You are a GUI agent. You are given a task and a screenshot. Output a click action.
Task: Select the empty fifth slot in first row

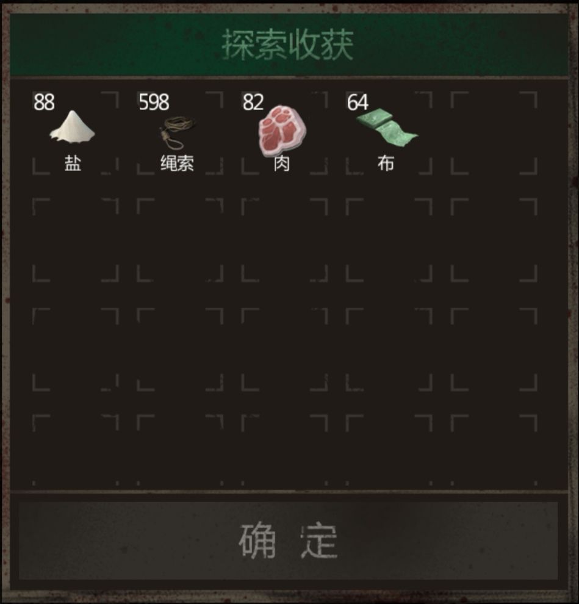(494, 133)
